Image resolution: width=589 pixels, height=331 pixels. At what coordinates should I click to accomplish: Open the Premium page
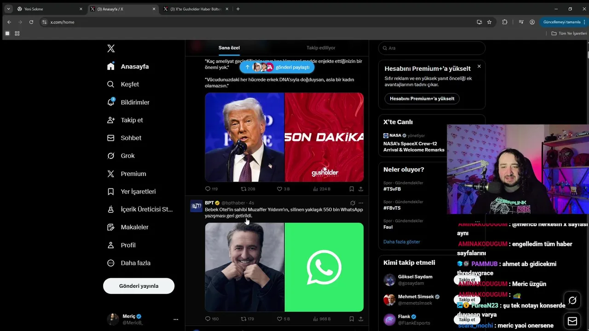(x=126, y=174)
